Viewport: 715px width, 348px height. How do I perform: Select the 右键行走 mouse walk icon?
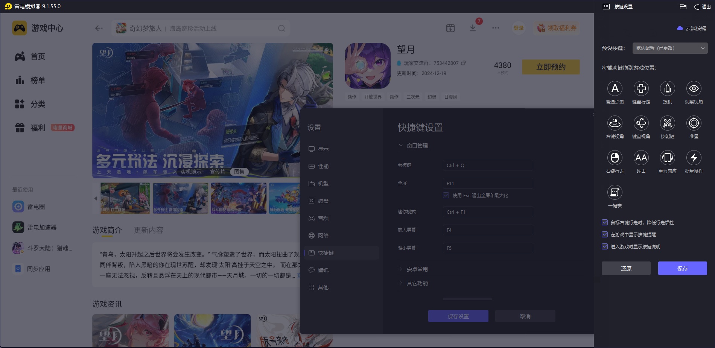point(615,158)
